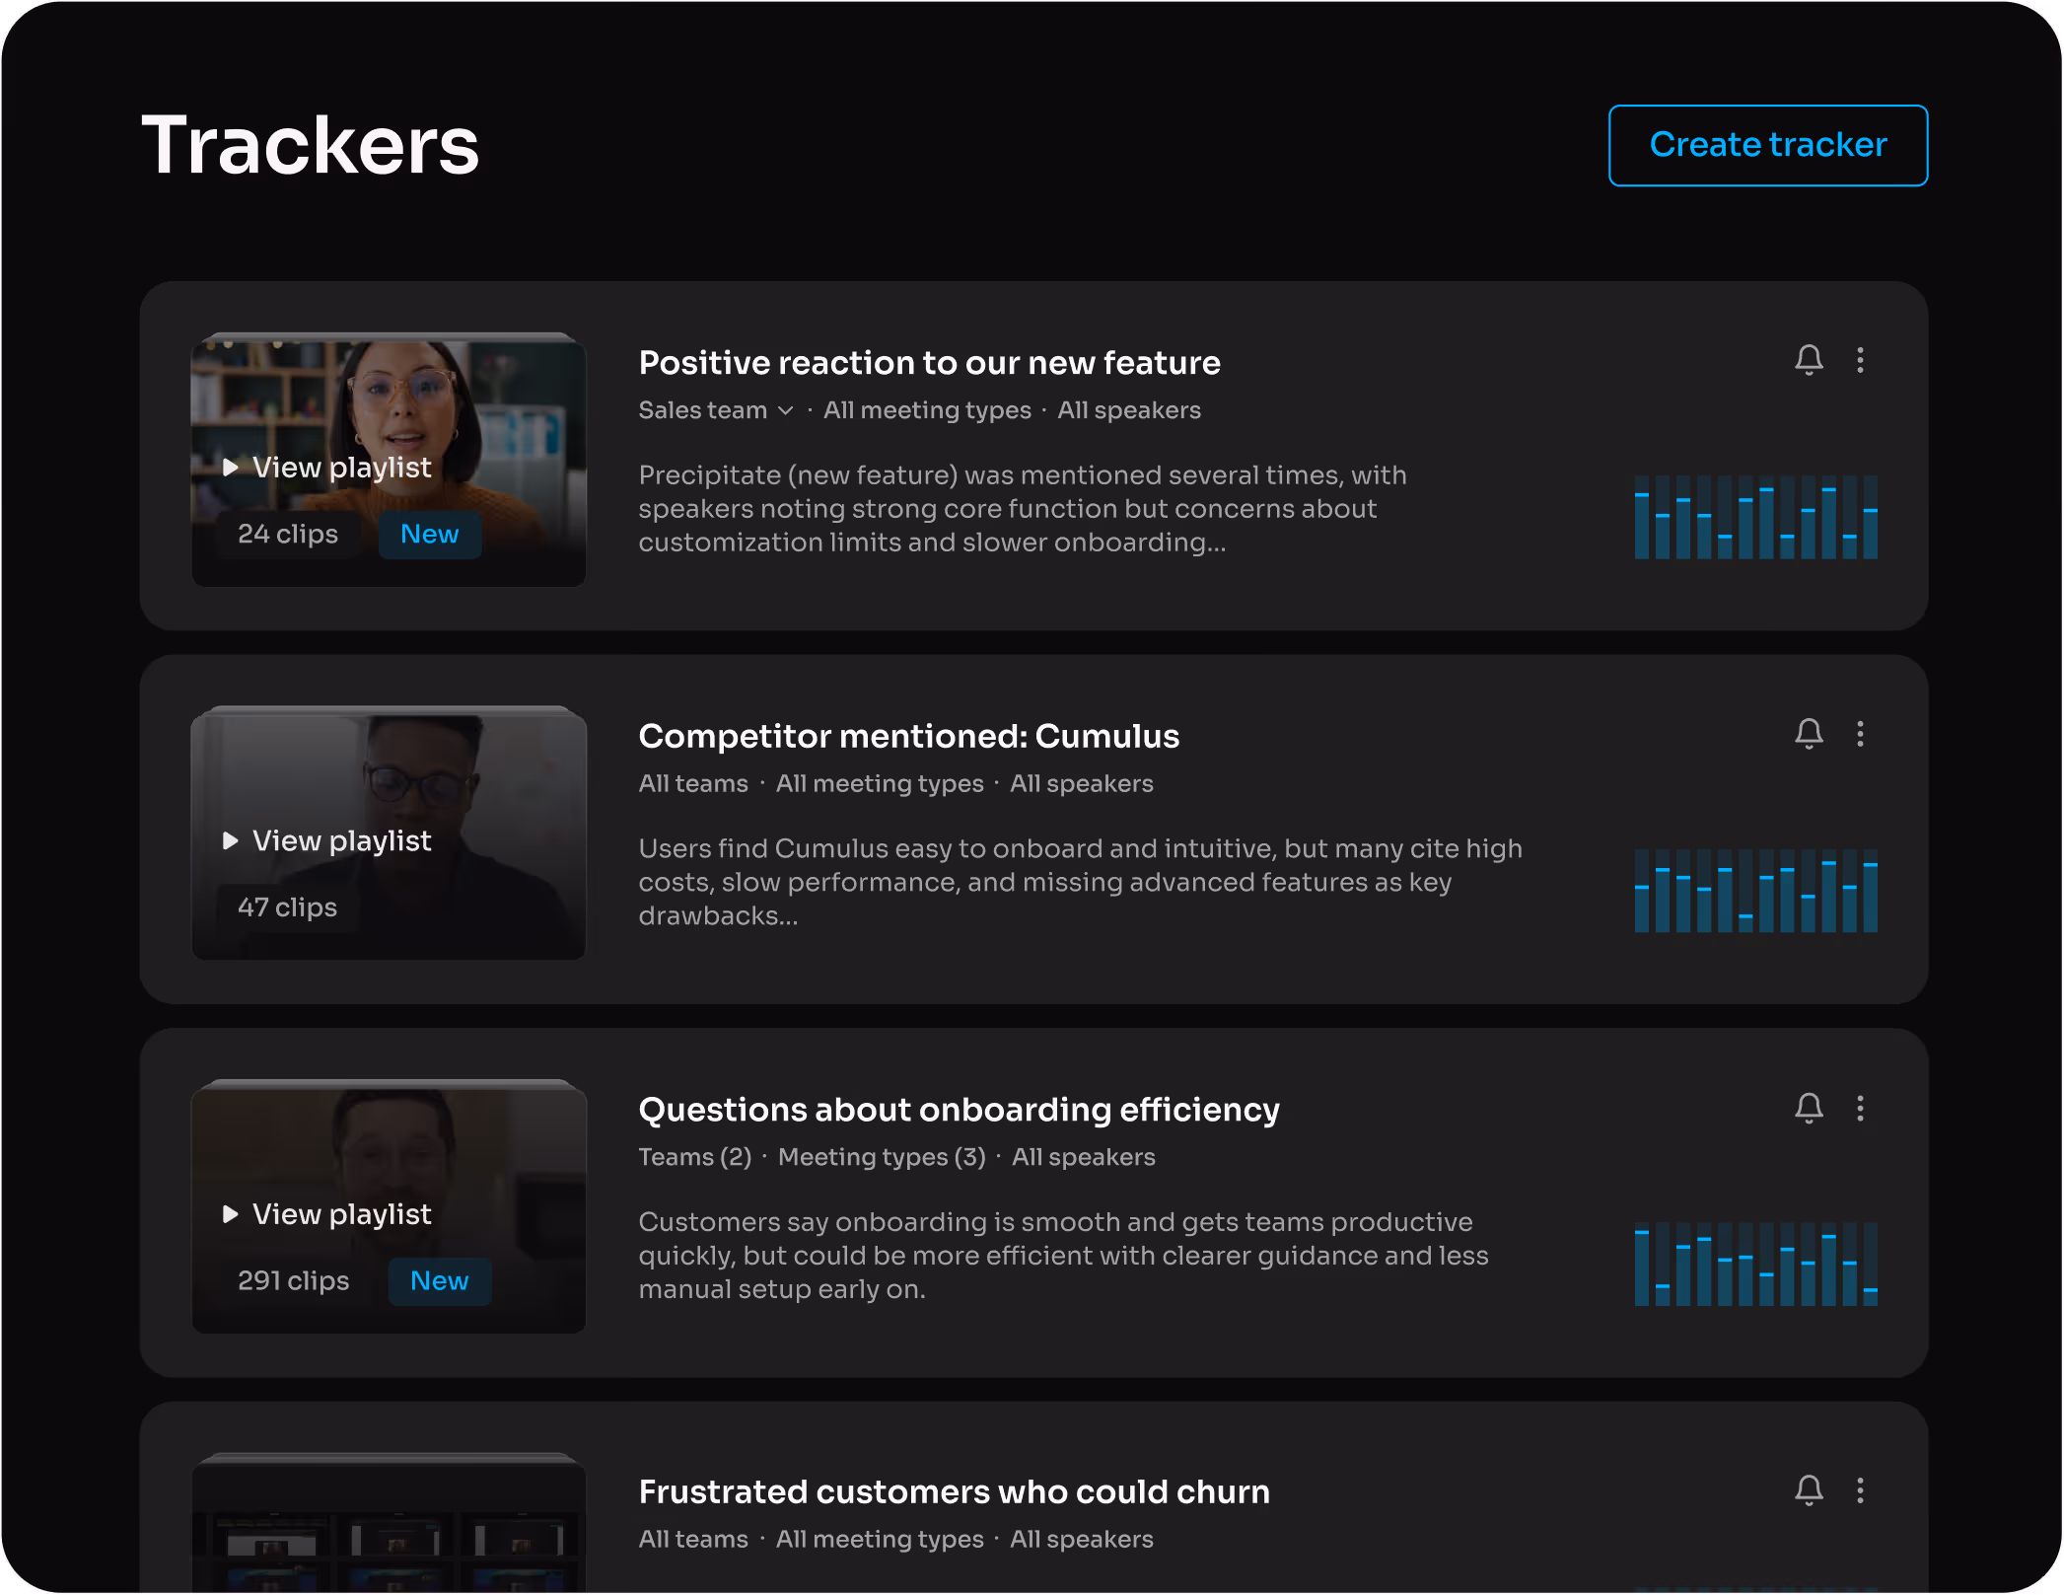Image resolution: width=2064 pixels, height=1595 pixels.
Task: Open more options for onboarding efficiency tracker
Action: click(x=1861, y=1108)
